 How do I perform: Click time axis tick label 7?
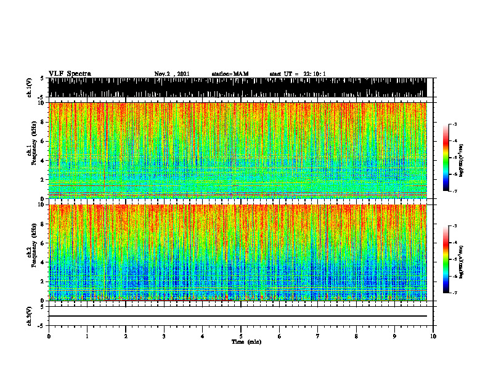(318, 336)
